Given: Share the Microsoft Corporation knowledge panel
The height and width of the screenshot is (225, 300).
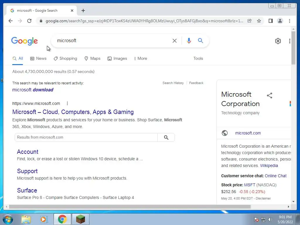Looking at the screenshot, I should point(270,96).
